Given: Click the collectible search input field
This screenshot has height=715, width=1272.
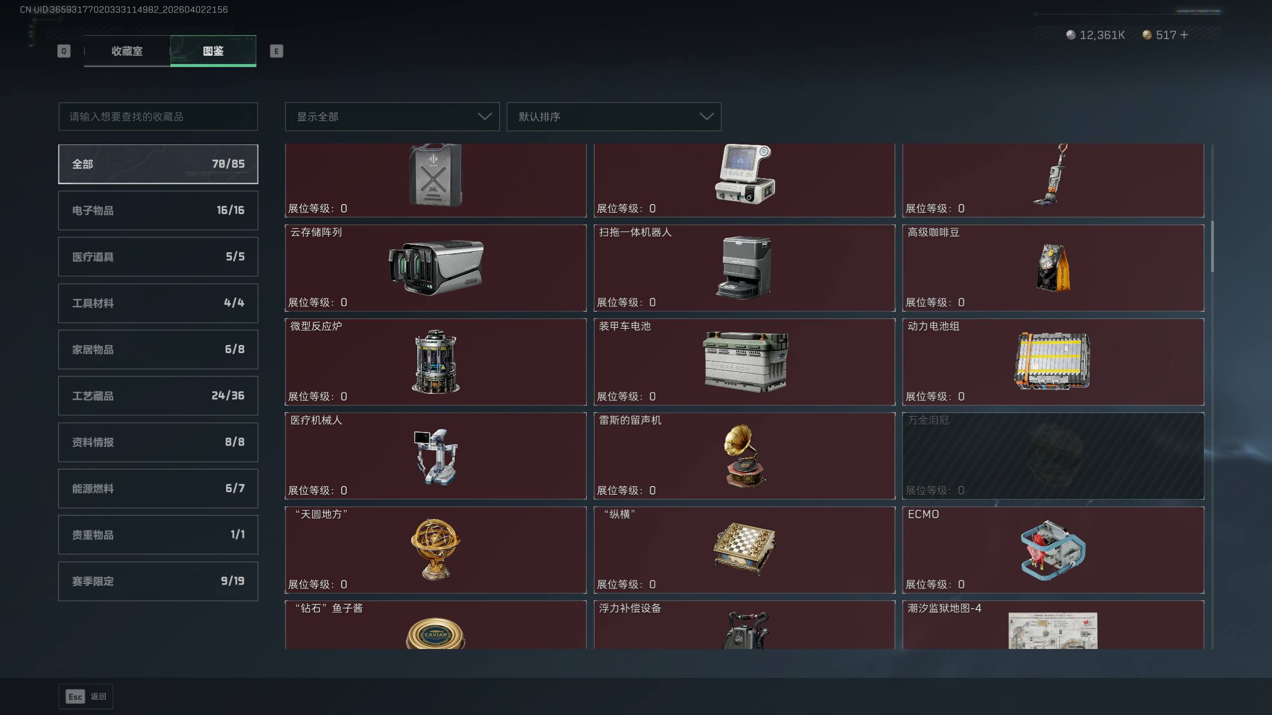Looking at the screenshot, I should click(158, 117).
